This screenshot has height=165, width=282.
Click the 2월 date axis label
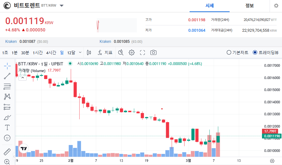point(71,161)
